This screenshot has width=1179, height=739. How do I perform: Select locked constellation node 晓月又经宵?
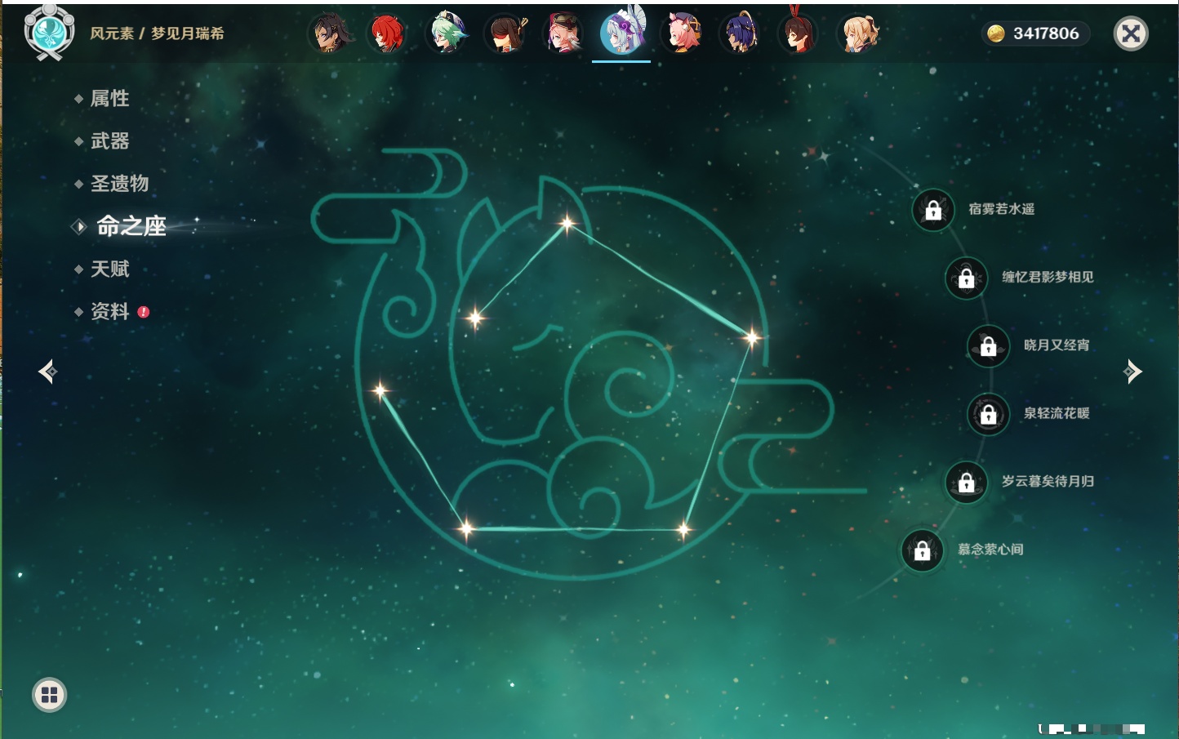tap(989, 346)
